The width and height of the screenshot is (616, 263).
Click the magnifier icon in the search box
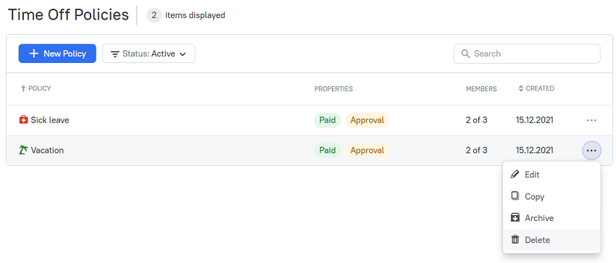coord(465,54)
